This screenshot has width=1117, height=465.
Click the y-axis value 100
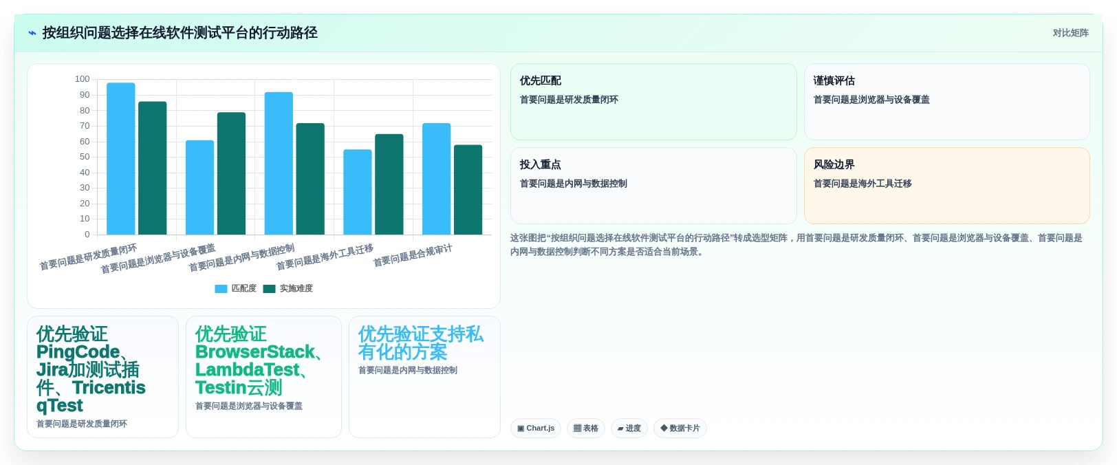point(83,79)
